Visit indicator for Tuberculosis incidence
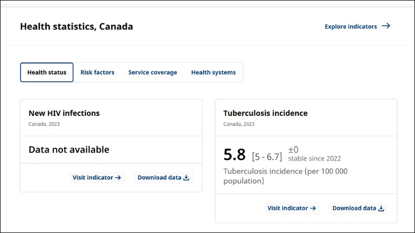Image resolution: width=415 pixels, height=233 pixels. [x=288, y=208]
